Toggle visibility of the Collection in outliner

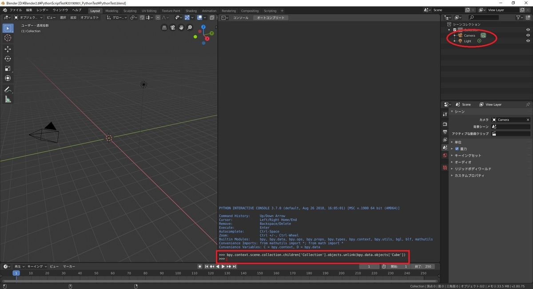click(x=528, y=30)
